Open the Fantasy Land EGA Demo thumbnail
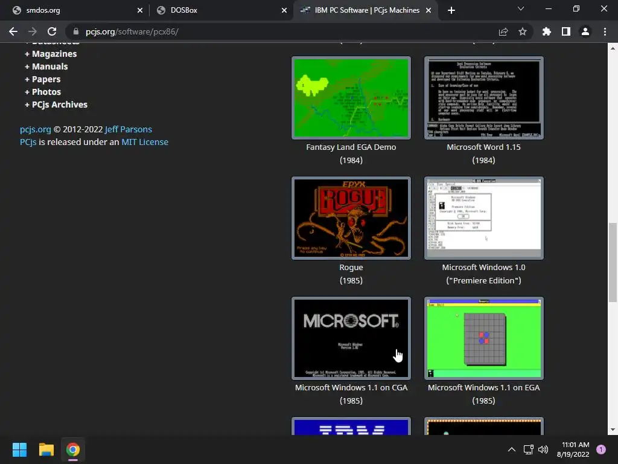The width and height of the screenshot is (618, 464). (x=351, y=98)
